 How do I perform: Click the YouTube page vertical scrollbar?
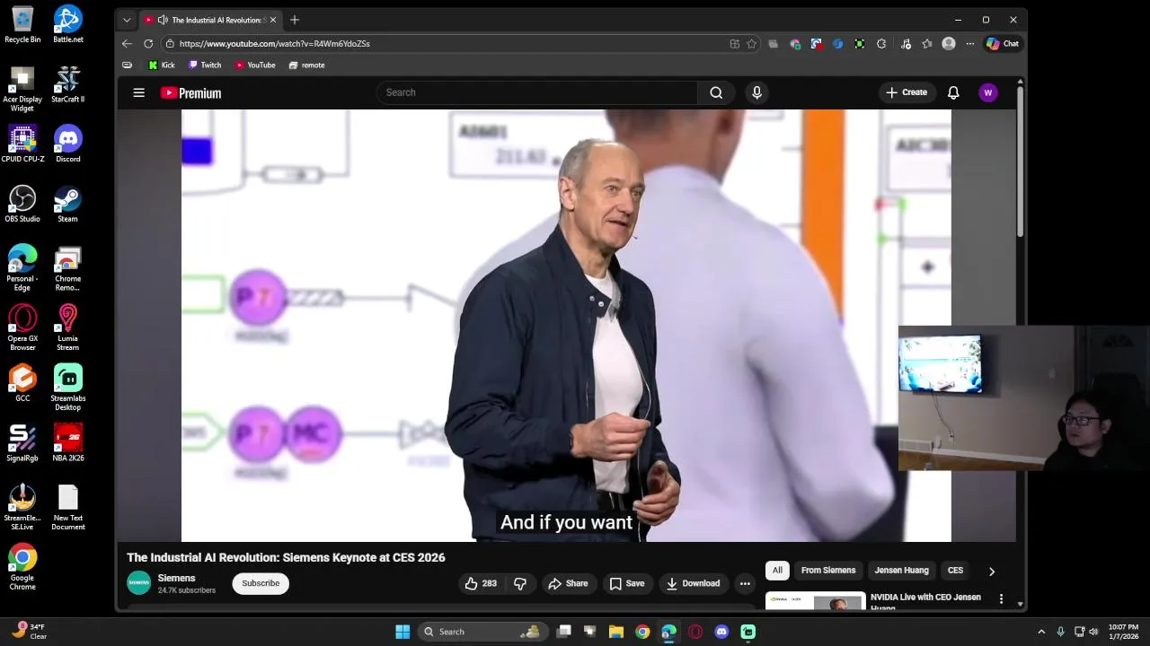coord(1020,161)
